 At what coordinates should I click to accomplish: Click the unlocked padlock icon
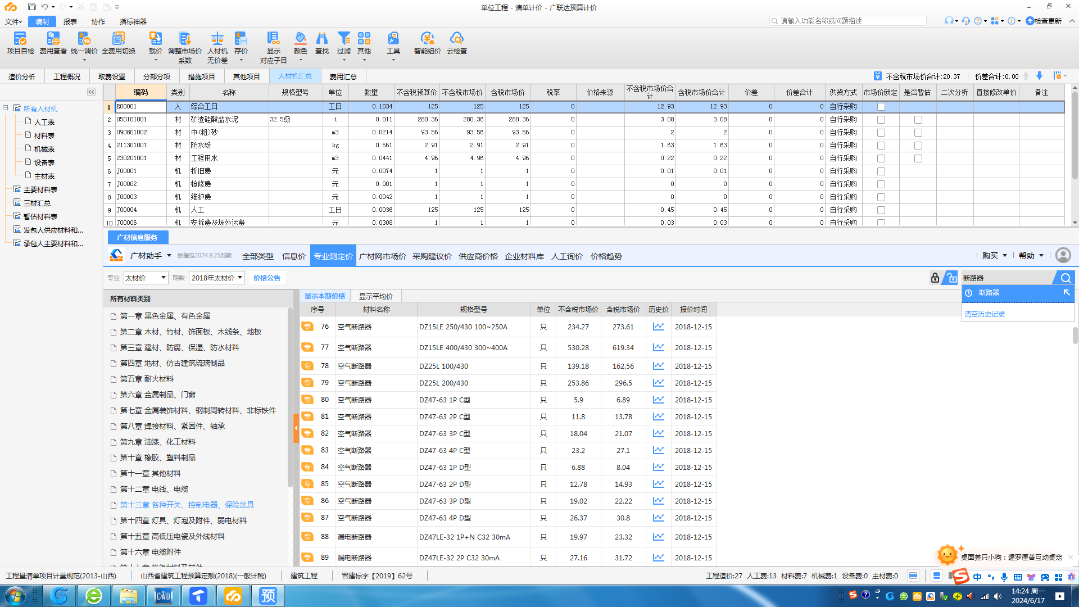[950, 278]
